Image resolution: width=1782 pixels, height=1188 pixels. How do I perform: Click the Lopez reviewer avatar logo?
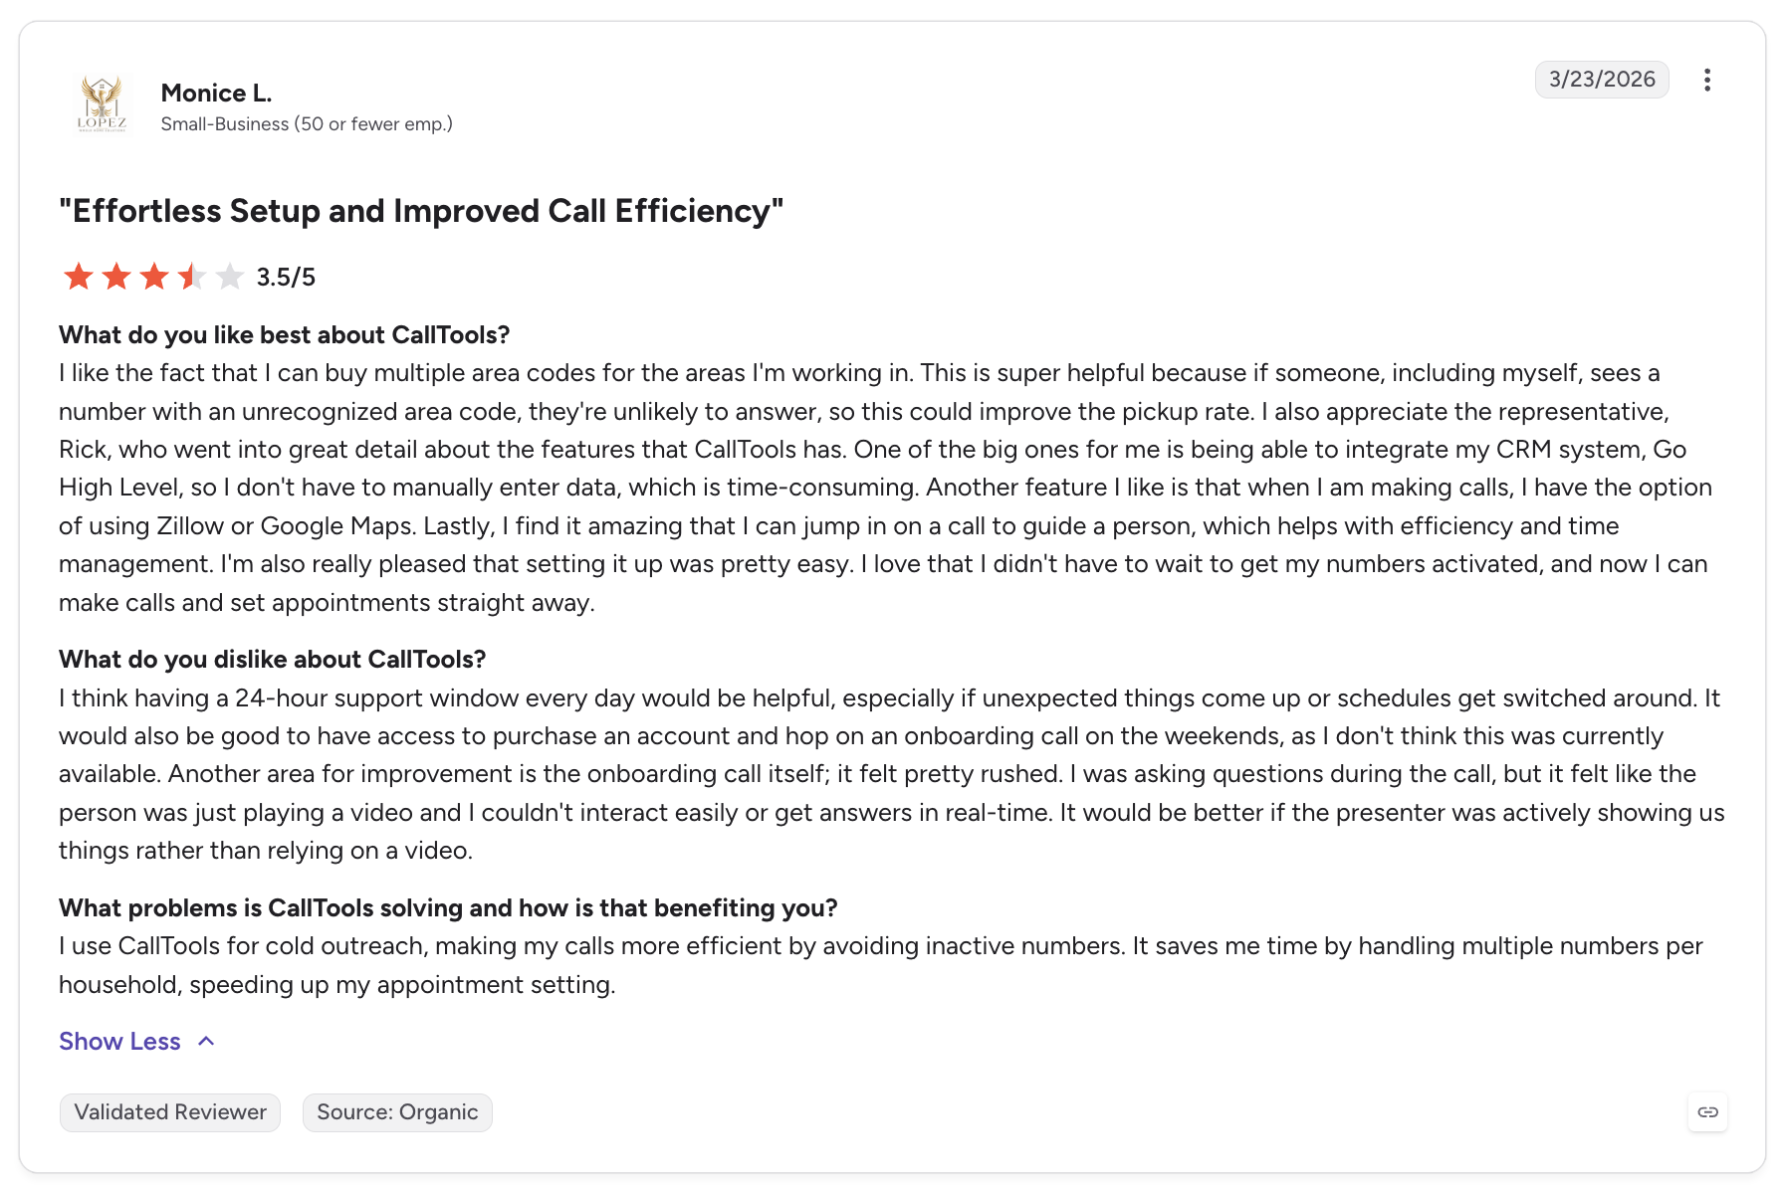click(x=102, y=105)
